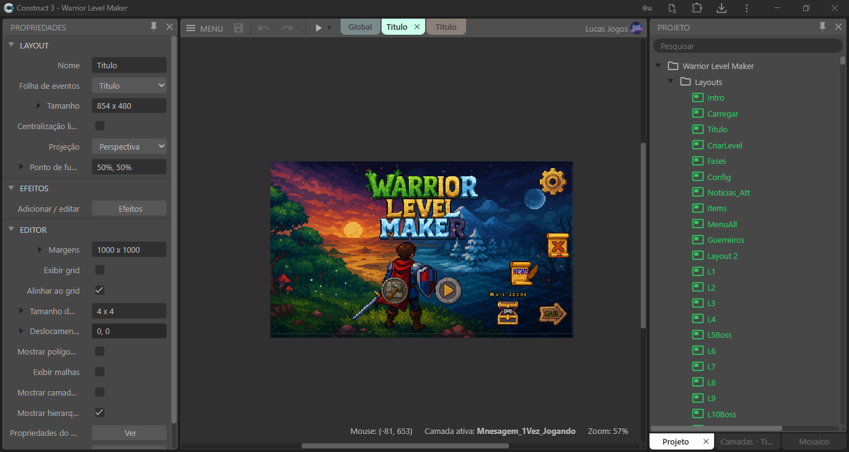Switch to the brown Titulo tab without close button
This screenshot has height=452, width=849.
pyautogui.click(x=446, y=27)
